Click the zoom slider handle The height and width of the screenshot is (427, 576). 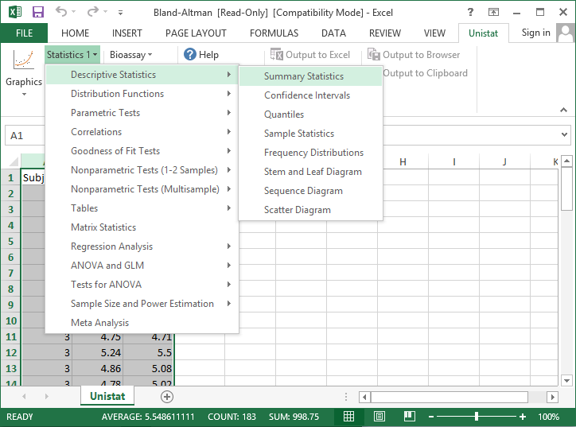(x=477, y=417)
